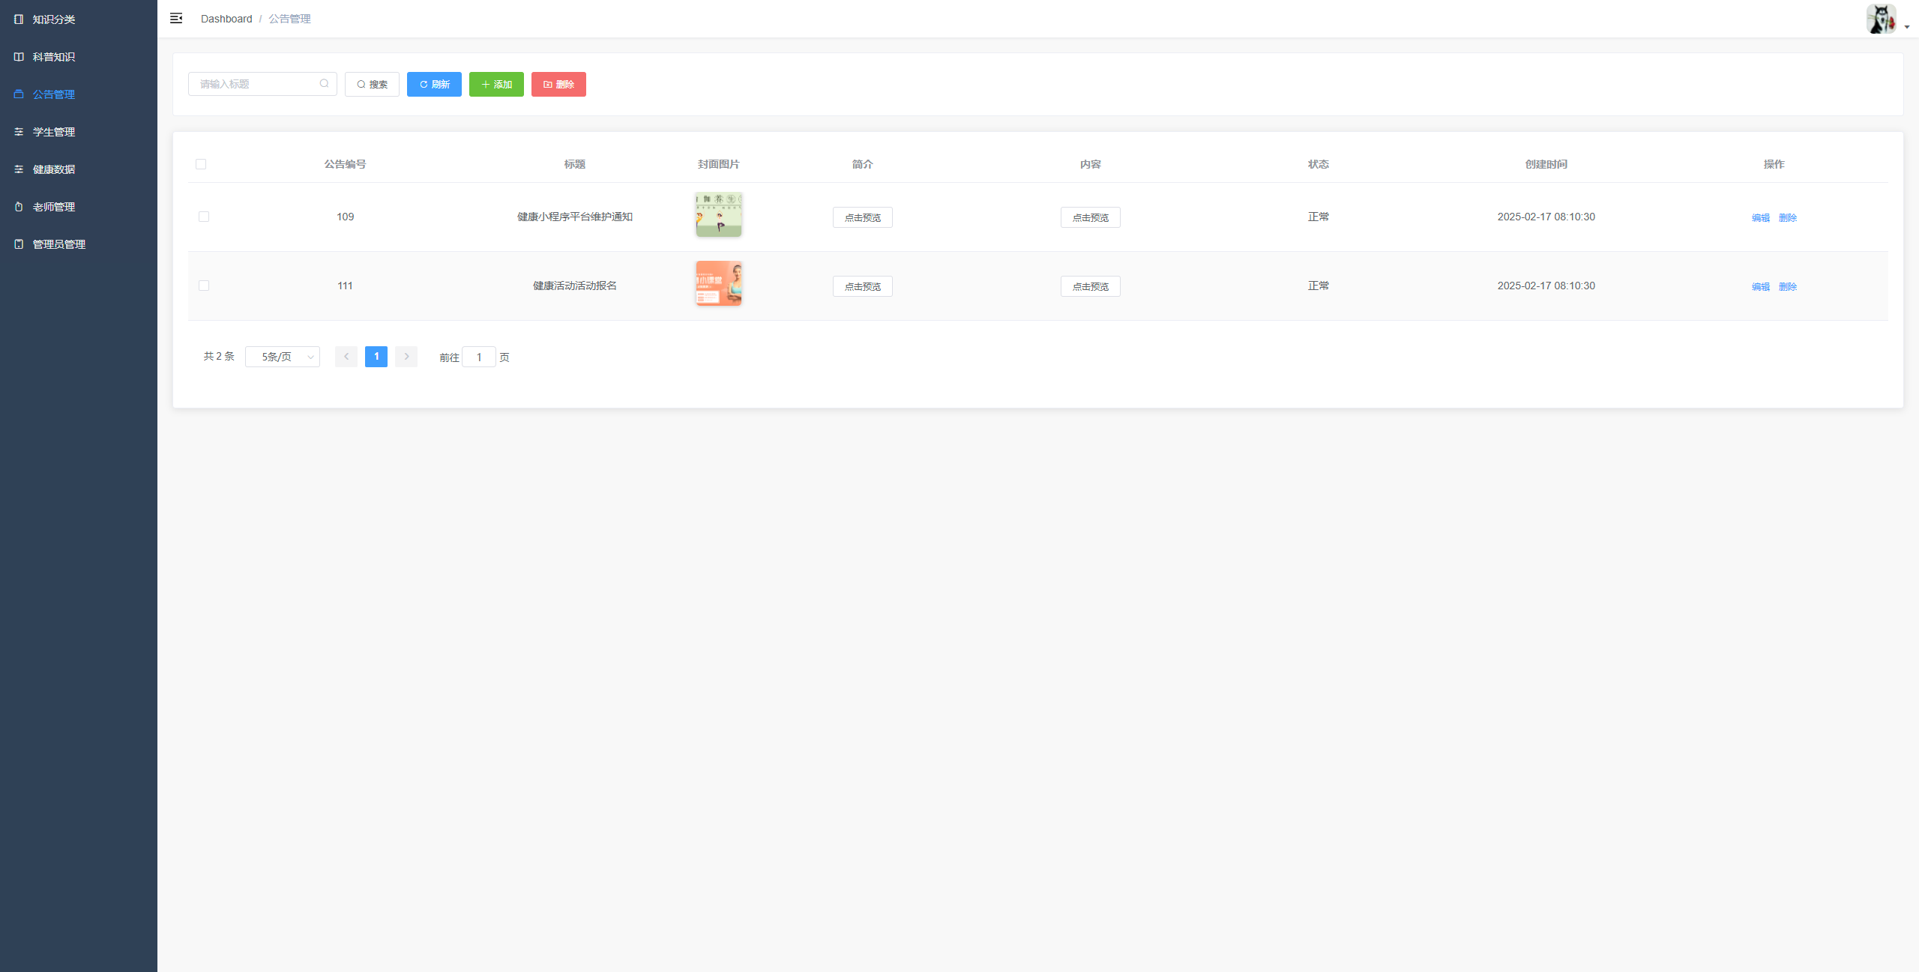
Task: Click the 公告编号 column header
Action: tap(345, 164)
